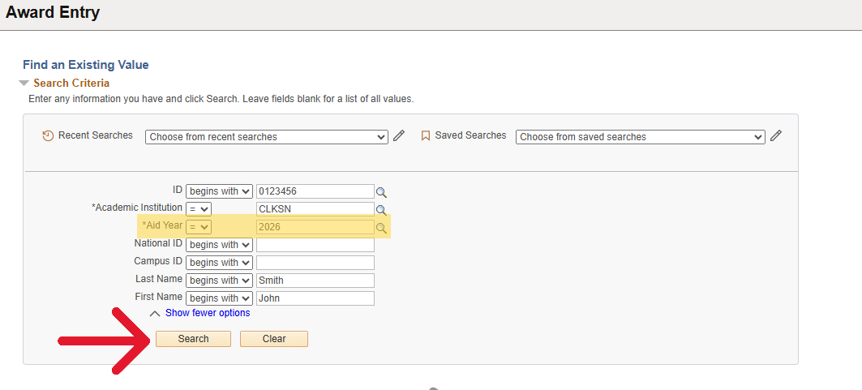Click the Aid Year lookup magnifier

(381, 228)
